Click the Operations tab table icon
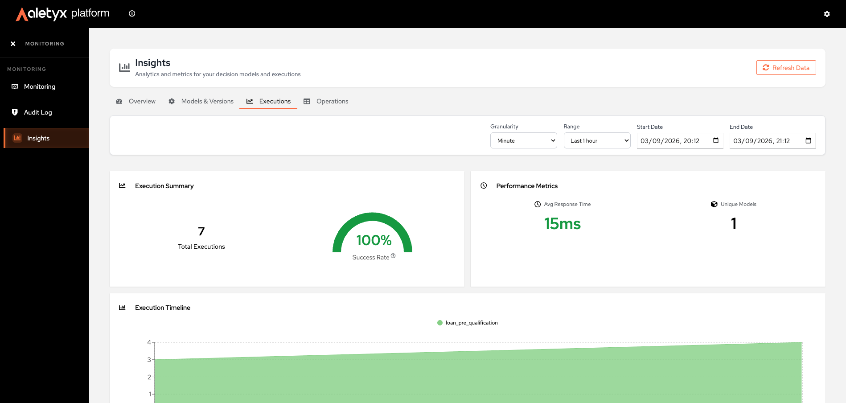Viewport: 846px width, 403px height. click(x=307, y=101)
